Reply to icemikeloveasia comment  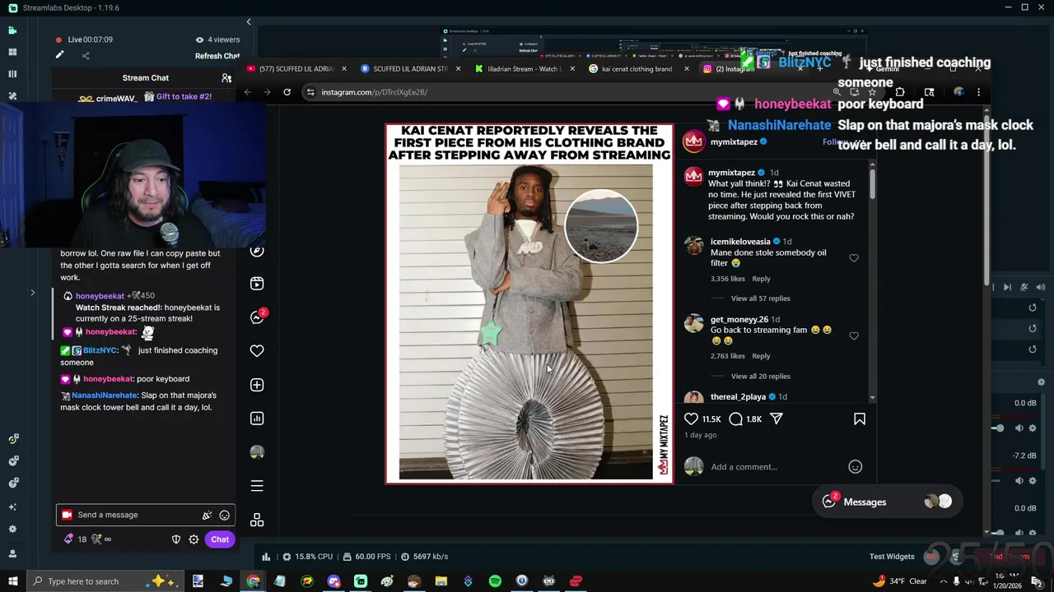pyautogui.click(x=761, y=279)
